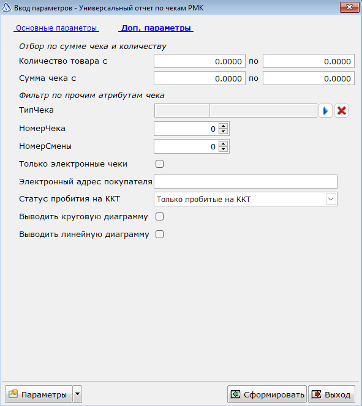Image resolution: width=362 pixels, height=406 pixels.
Task: Click the Выход button
Action: [332, 394]
